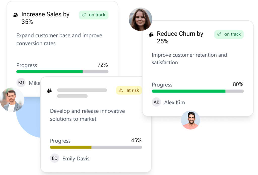This screenshot has width=258, height=175.
Task: Click the AK avatar initials circle
Action: 156,102
